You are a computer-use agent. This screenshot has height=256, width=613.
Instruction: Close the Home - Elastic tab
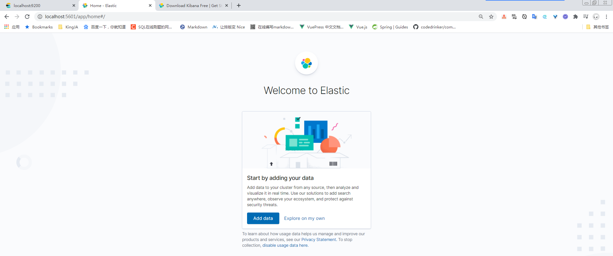coord(150,5)
